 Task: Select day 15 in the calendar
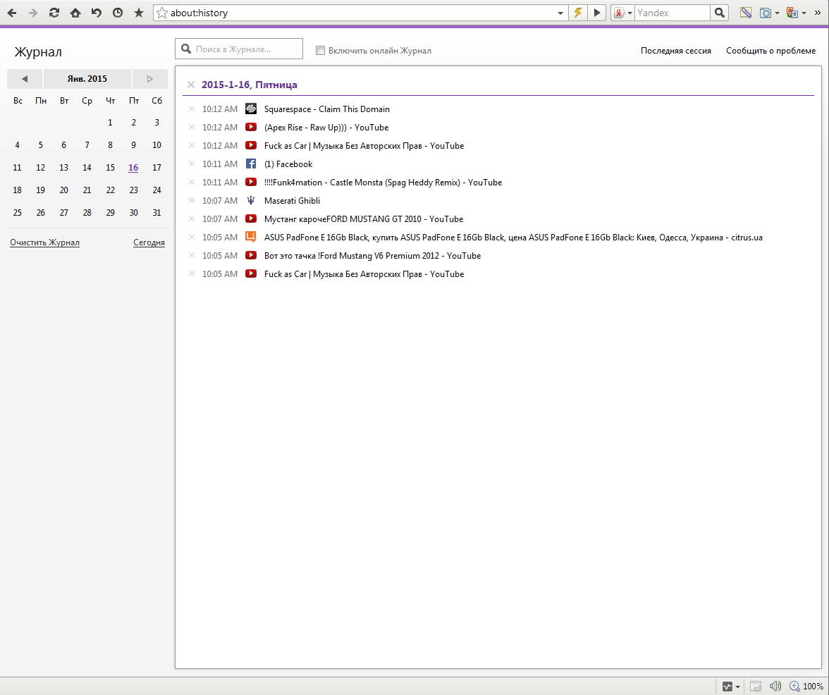tap(110, 168)
